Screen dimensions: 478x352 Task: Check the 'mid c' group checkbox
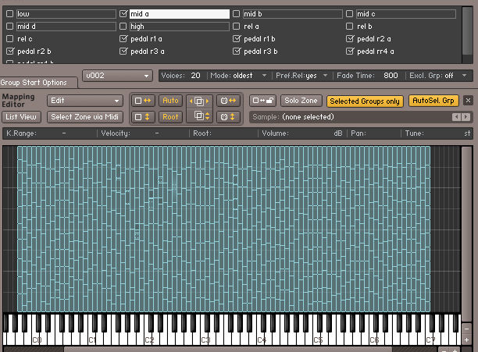click(350, 14)
